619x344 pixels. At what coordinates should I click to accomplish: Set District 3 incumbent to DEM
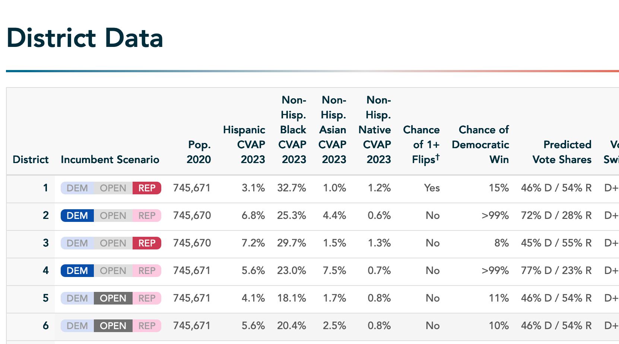tap(77, 243)
